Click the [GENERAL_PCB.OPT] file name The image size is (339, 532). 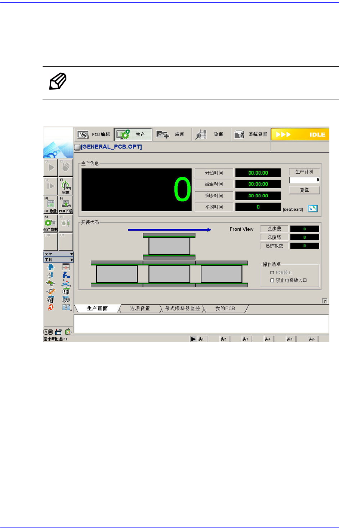click(111, 147)
